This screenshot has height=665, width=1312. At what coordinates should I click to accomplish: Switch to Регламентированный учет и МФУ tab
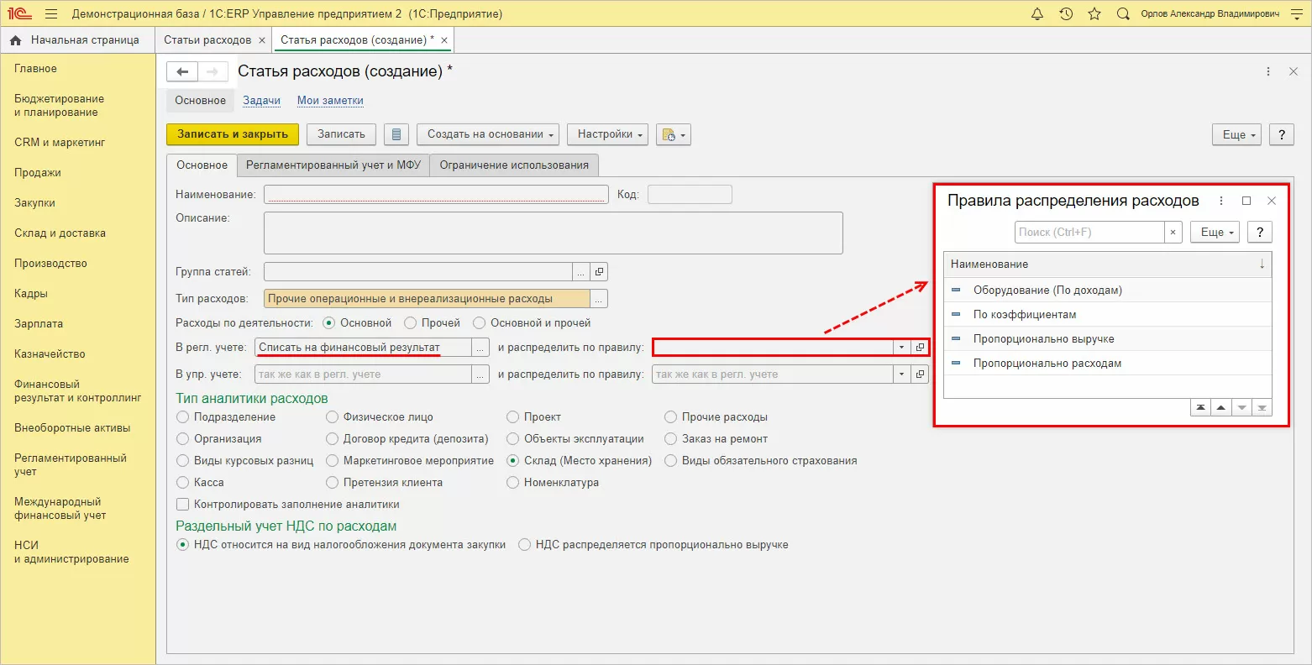click(x=333, y=165)
